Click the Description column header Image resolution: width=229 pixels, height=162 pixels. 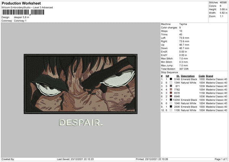click(x=188, y=76)
